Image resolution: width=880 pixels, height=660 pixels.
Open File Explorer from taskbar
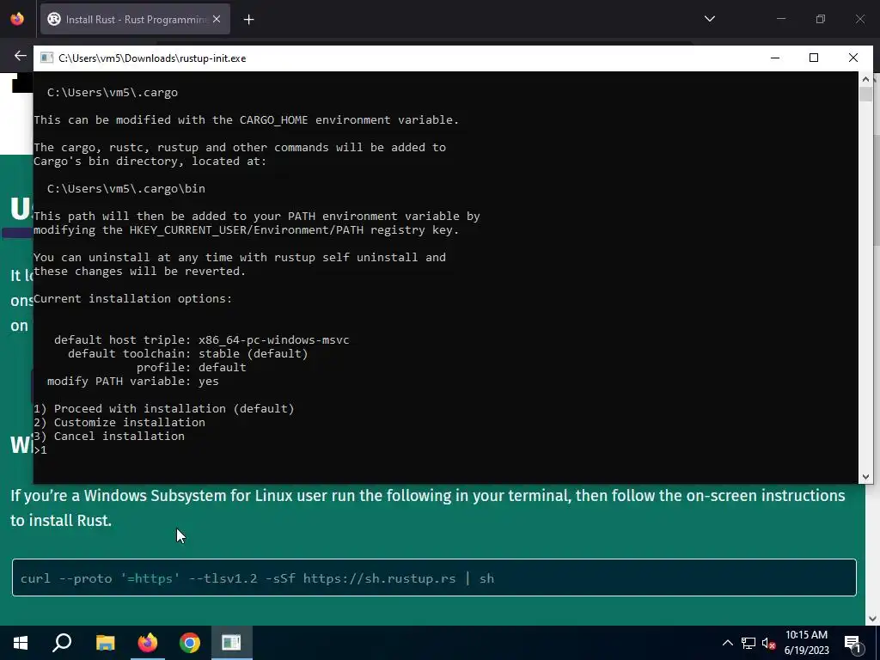[x=105, y=643]
